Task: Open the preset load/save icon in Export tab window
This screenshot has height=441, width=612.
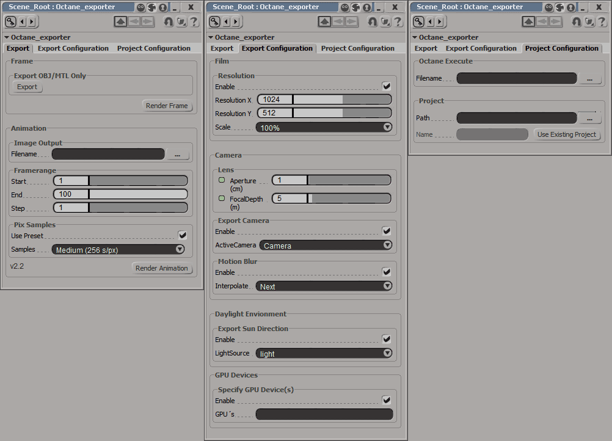Action: pos(181,21)
